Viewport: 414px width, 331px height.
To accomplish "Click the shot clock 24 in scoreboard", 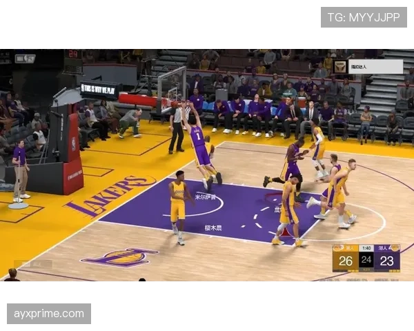I will [x=366, y=260].
